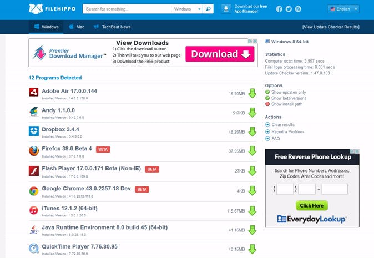The image size is (374, 258).
Task: Click Clear results action
Action: 280,124
